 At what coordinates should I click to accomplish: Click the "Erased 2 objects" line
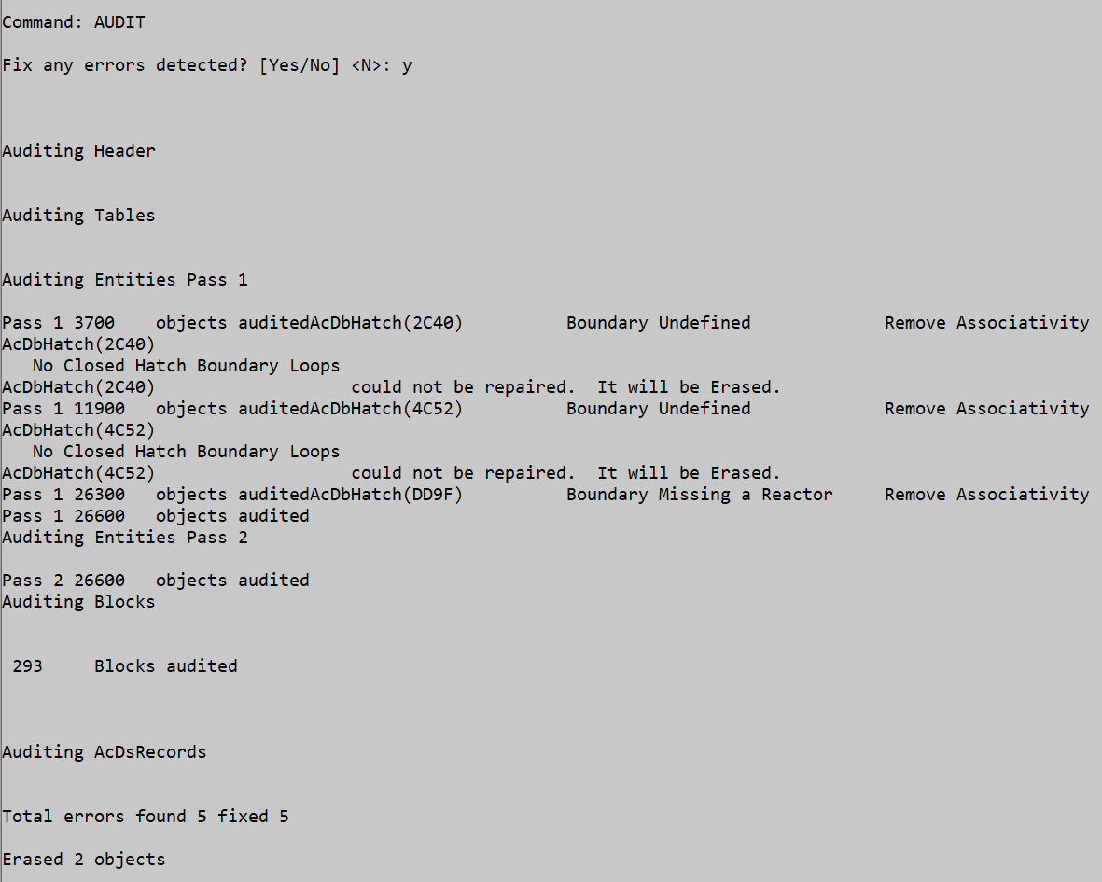83,860
